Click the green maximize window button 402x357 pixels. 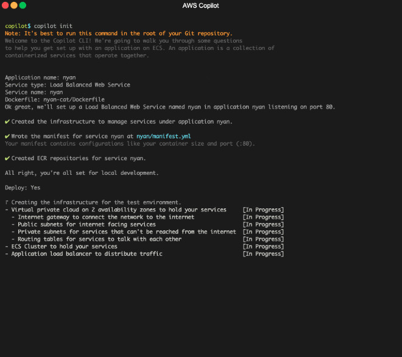(x=23, y=5)
